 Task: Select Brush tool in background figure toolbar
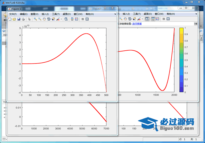click(139, 19)
